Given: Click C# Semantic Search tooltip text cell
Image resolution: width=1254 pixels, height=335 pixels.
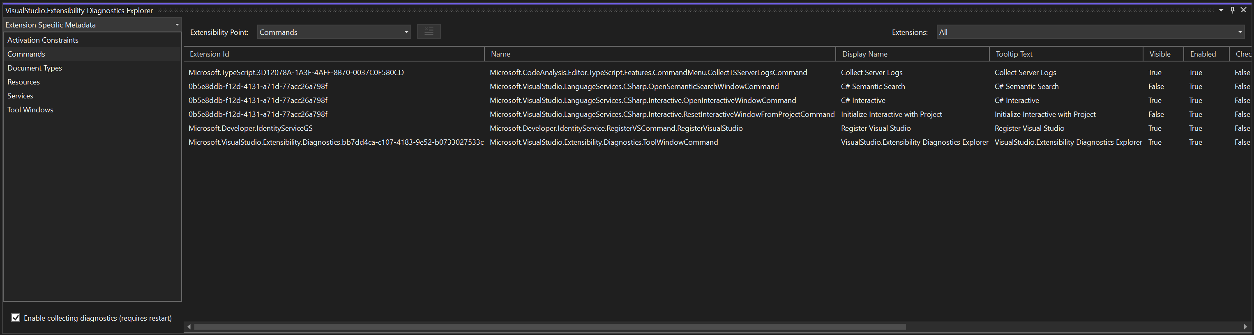Looking at the screenshot, I should coord(1027,87).
